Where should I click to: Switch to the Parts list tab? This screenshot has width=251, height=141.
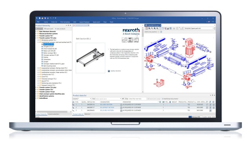87,114
